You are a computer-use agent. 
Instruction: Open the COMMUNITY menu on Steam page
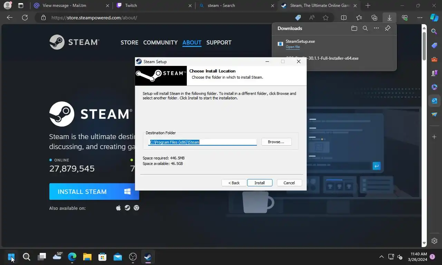tap(160, 42)
